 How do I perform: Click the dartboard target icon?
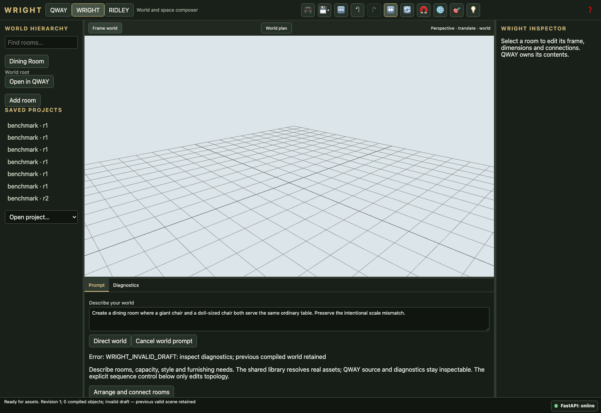[x=457, y=10]
